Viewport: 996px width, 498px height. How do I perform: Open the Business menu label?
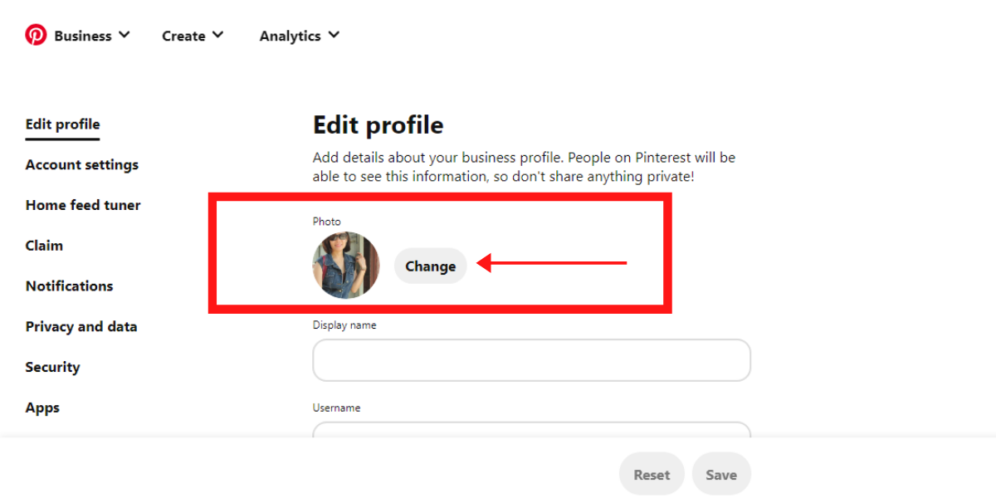[82, 36]
